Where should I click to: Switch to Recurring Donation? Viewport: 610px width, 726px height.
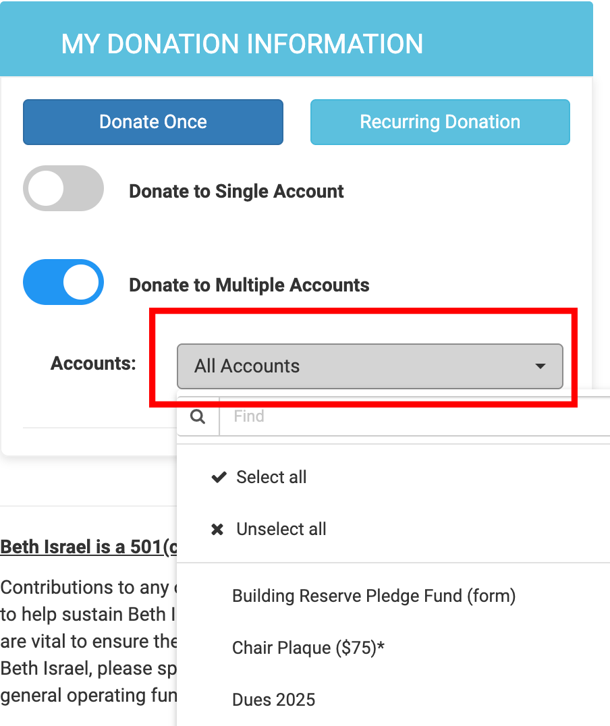440,122
